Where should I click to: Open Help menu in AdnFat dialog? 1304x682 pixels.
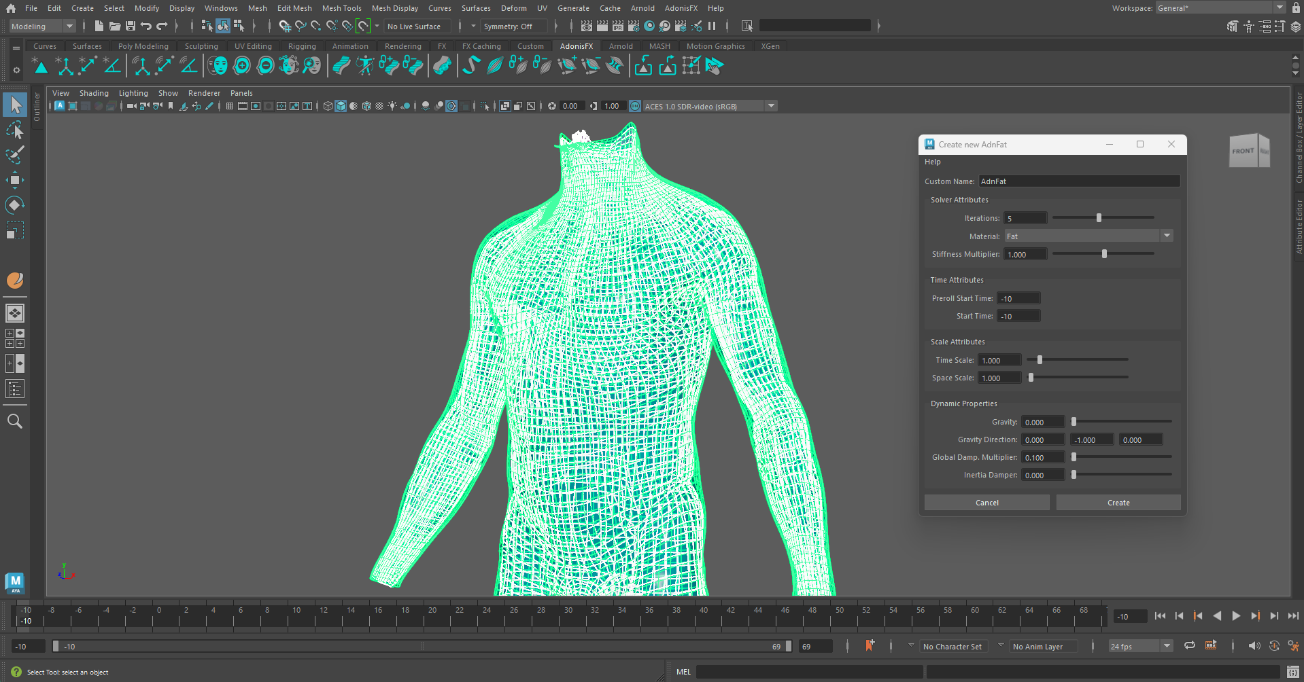pos(933,162)
